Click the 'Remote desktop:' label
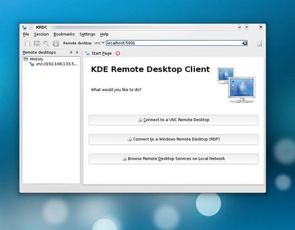Screen dimensions: 295x230 [78, 43]
